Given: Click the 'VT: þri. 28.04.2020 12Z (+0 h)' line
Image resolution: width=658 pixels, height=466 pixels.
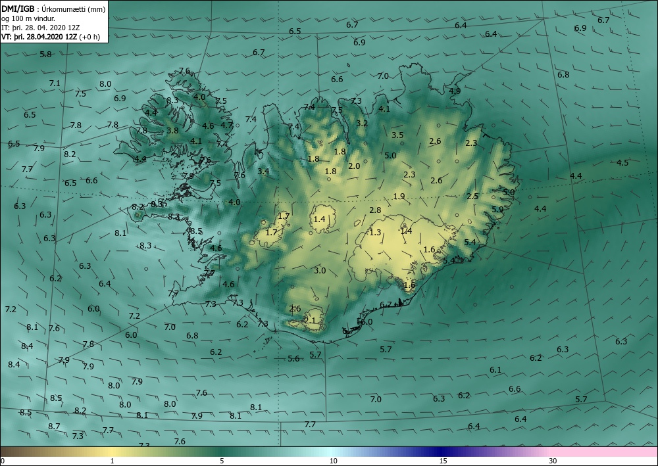Looking at the screenshot, I should tap(51, 36).
